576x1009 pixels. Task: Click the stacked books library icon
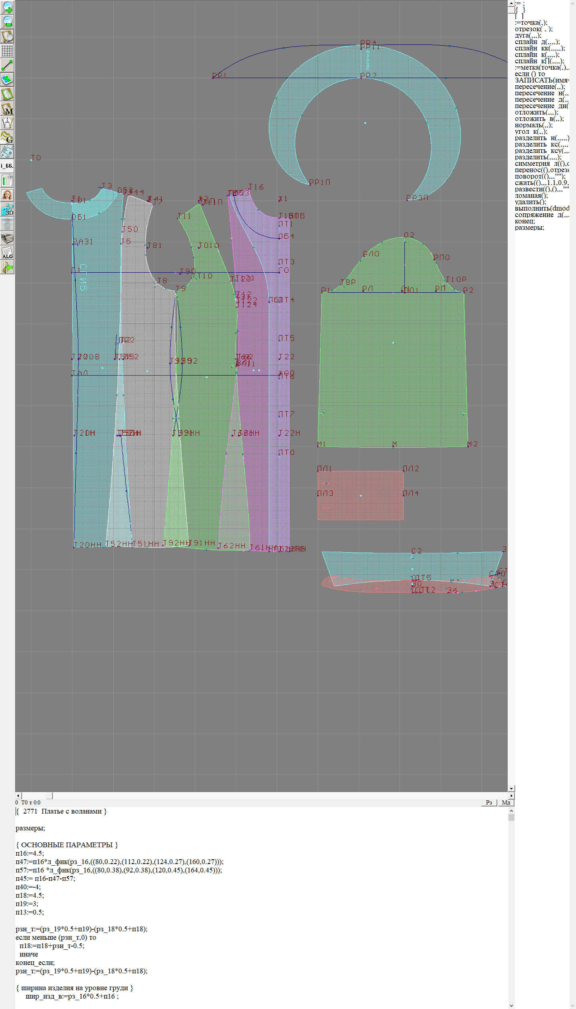(7, 238)
